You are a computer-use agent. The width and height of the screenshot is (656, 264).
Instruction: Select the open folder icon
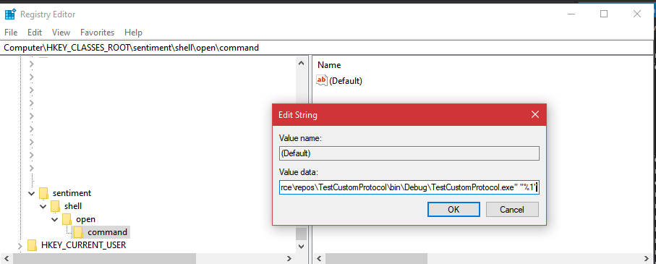(x=67, y=219)
